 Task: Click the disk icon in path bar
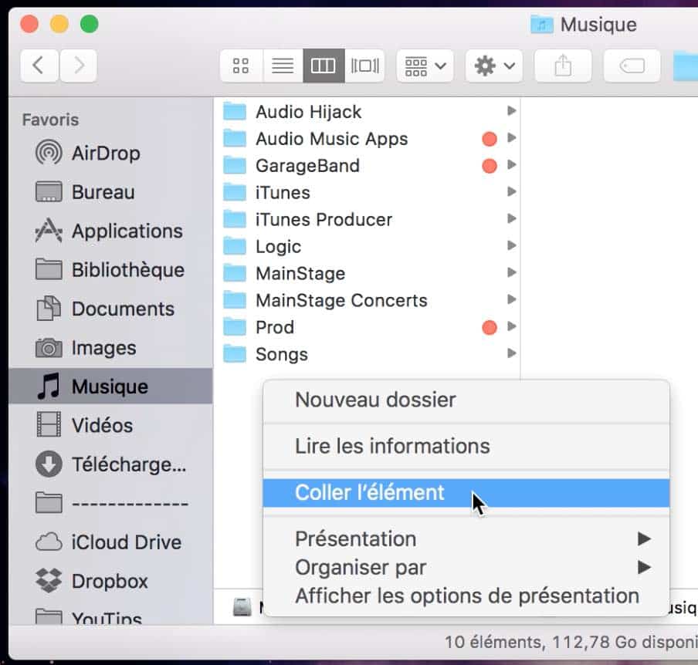(x=242, y=607)
